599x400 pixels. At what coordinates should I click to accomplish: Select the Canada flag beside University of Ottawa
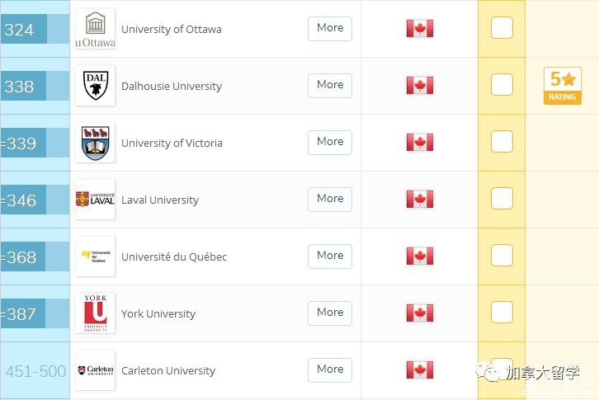pos(420,29)
